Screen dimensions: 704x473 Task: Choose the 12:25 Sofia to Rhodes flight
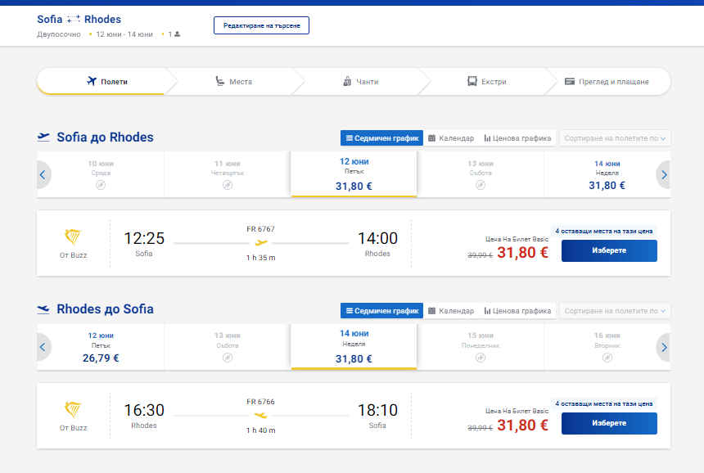609,250
